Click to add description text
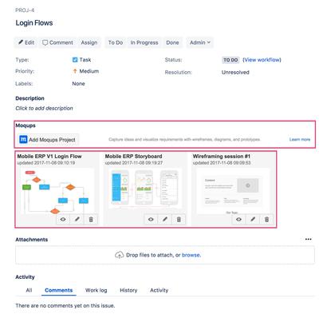Image resolution: width=319 pixels, height=314 pixels. click(44, 108)
